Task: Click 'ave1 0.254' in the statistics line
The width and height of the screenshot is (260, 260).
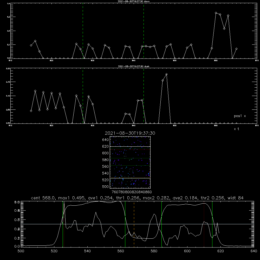Action: [x=100, y=198]
